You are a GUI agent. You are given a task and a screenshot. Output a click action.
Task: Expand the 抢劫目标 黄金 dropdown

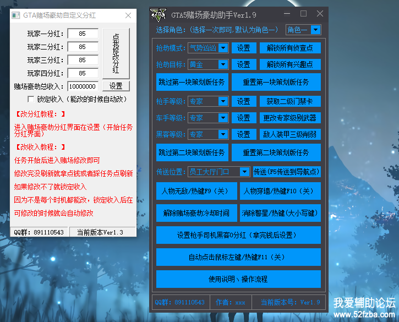[x=223, y=64]
